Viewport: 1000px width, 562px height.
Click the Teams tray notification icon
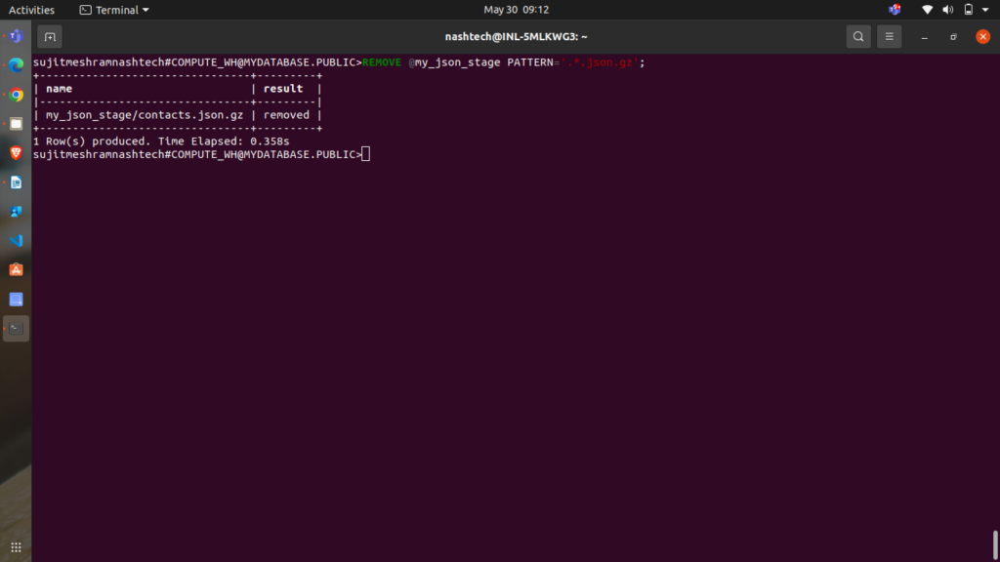tap(895, 10)
